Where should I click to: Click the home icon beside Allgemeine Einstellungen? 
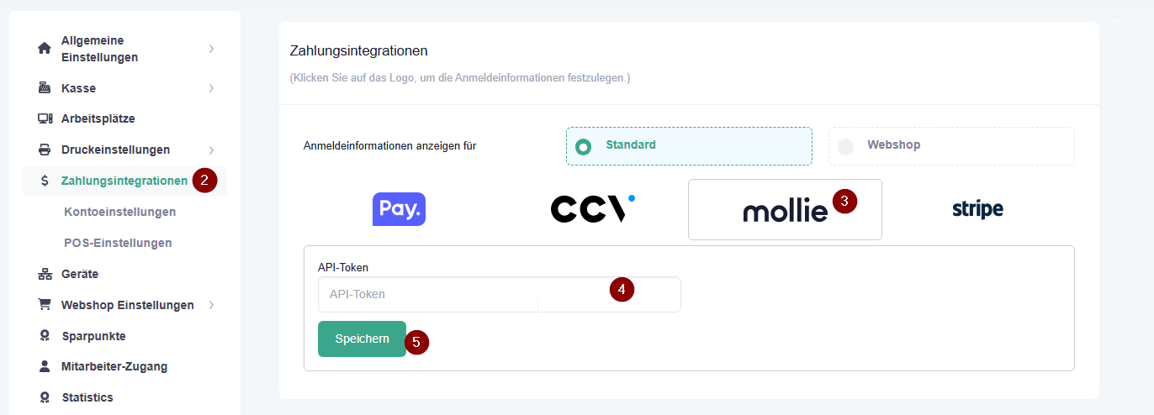(45, 49)
